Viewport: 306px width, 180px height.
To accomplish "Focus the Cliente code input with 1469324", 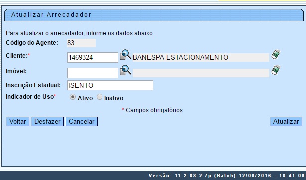I will (93, 57).
